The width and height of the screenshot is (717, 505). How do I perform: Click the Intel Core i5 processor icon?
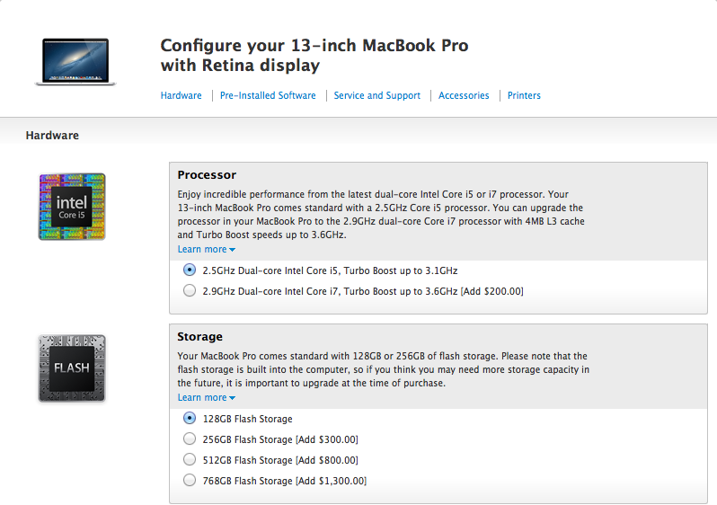click(72, 207)
